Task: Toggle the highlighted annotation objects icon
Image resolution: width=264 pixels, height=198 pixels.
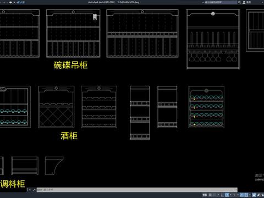Action: (254, 195)
